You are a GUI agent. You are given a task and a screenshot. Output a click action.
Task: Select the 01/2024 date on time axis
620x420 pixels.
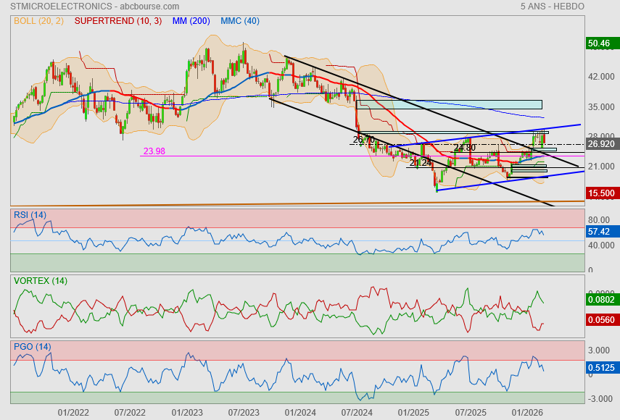tap(300, 412)
